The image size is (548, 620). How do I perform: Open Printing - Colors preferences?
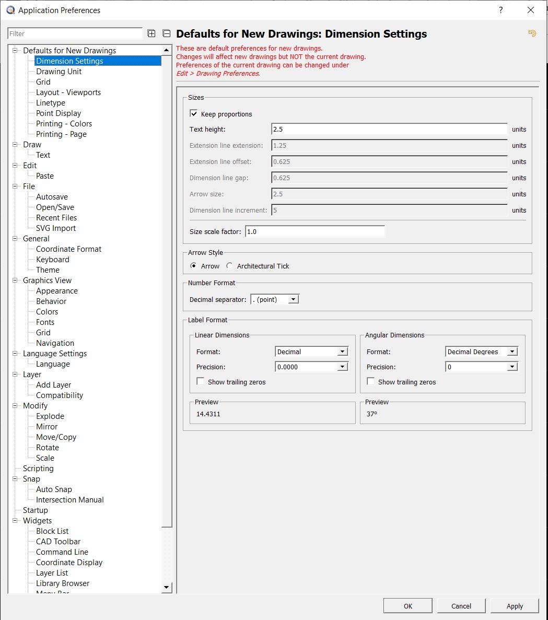point(64,124)
